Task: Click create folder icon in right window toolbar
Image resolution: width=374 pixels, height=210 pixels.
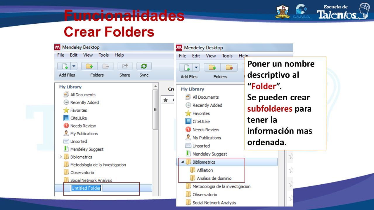Action: tap(212, 68)
